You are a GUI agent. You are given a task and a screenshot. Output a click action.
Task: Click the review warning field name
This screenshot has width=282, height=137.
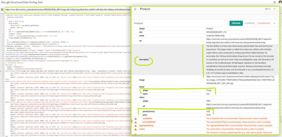coord(142,129)
